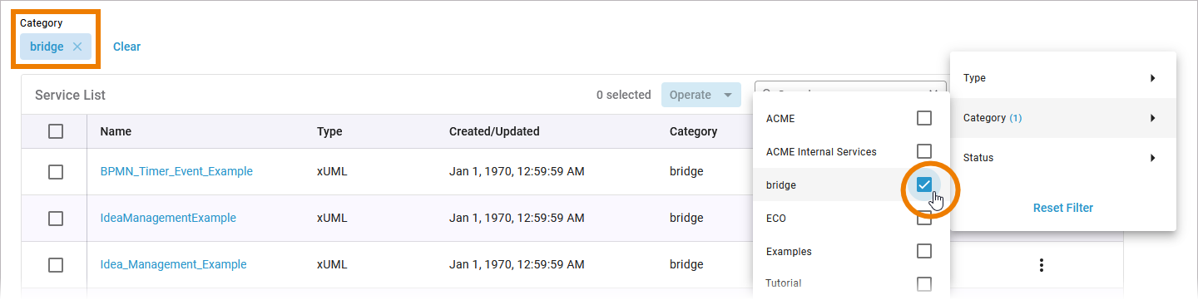
Task: Sort the list by the Name column header
Action: 116,131
